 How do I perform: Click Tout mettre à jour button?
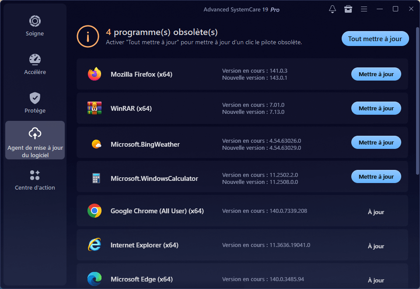375,39
